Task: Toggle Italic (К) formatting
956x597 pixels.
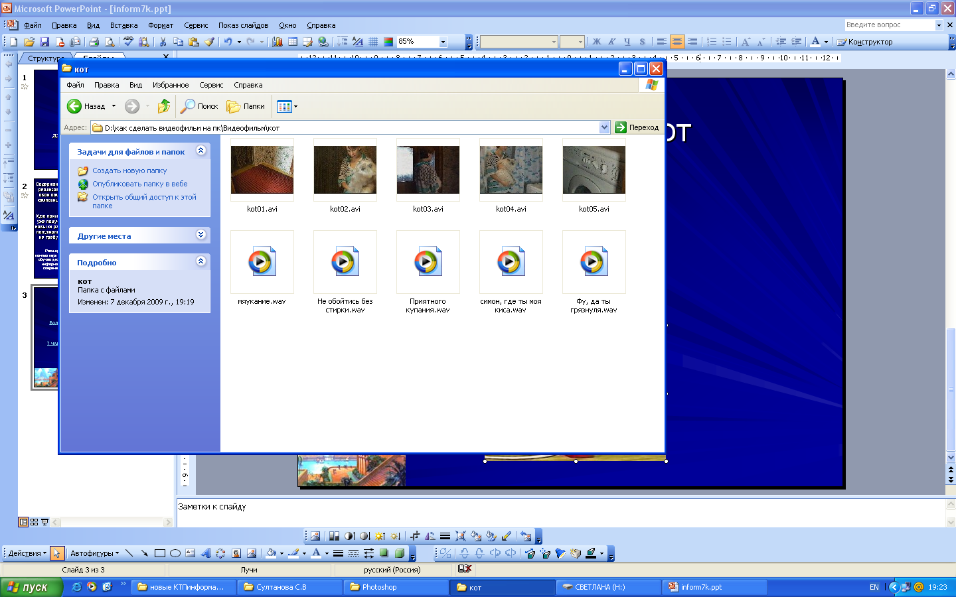Action: (612, 42)
